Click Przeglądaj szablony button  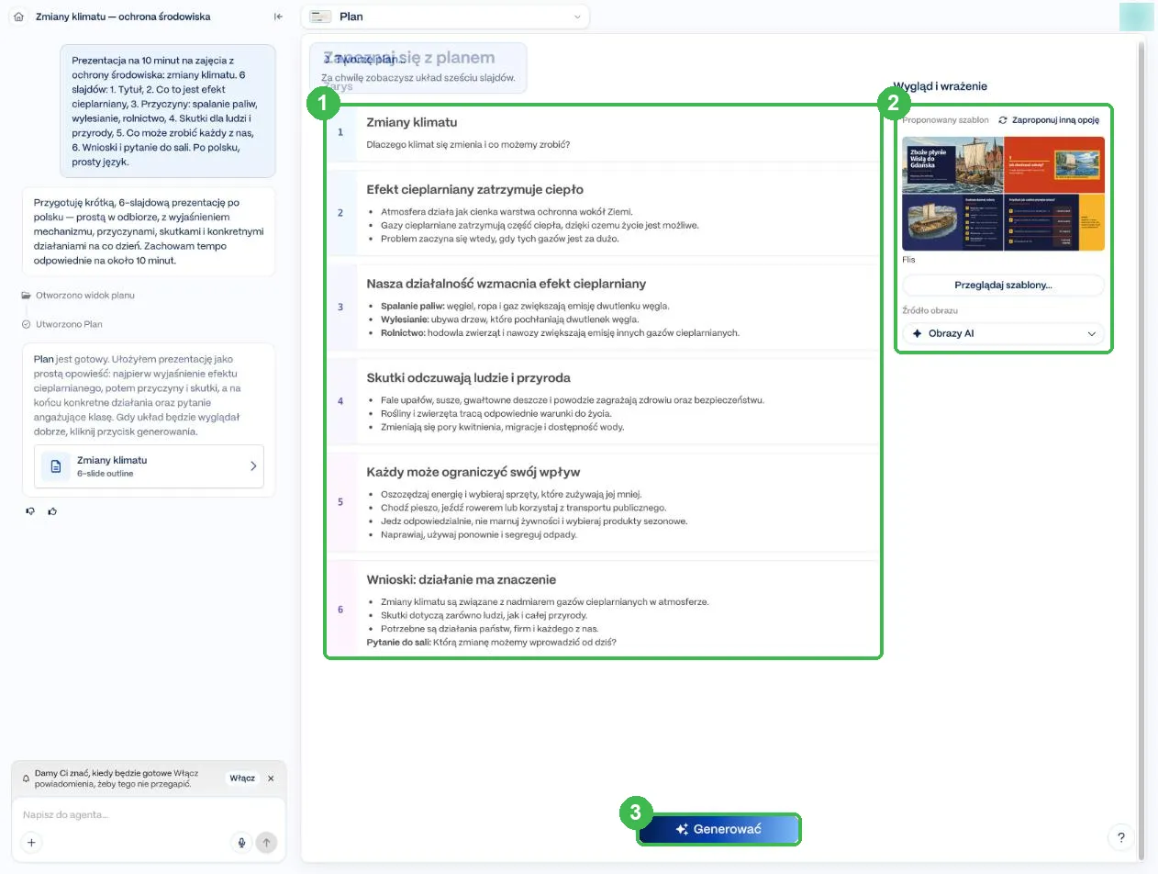pyautogui.click(x=1003, y=285)
